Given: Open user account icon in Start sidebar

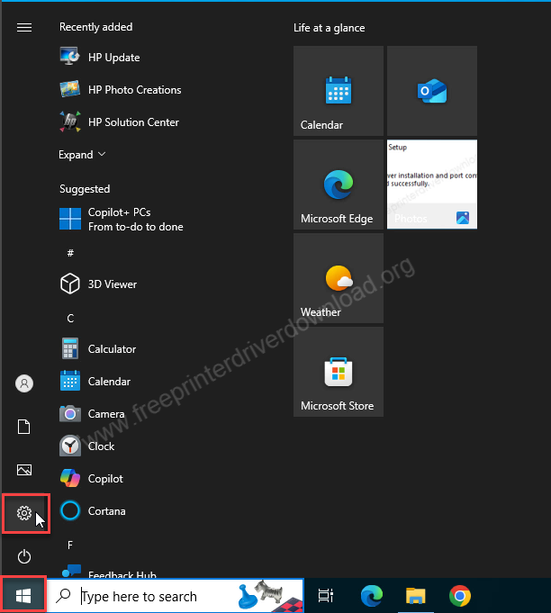Looking at the screenshot, I should pyautogui.click(x=24, y=383).
